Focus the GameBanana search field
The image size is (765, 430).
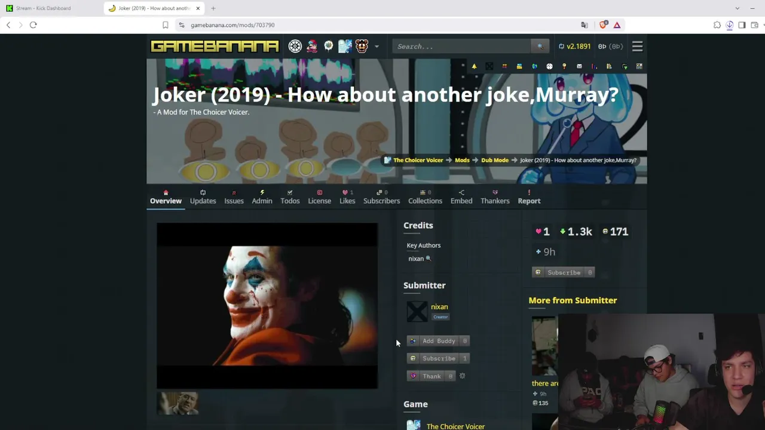click(x=461, y=47)
